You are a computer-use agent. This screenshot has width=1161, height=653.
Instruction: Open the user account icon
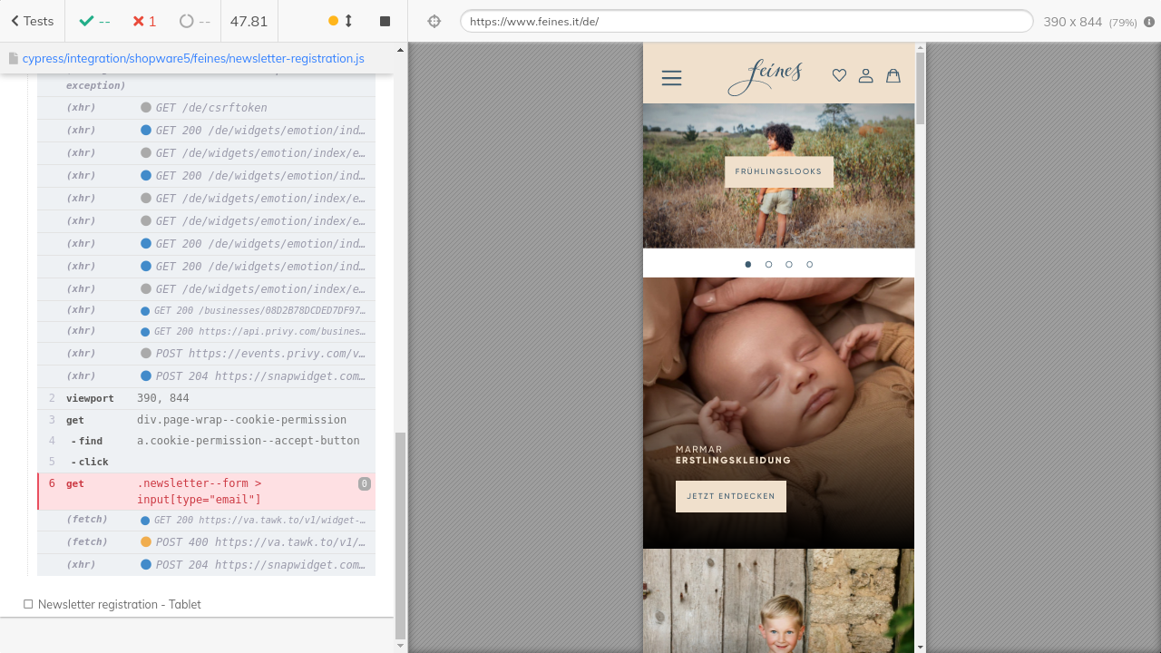click(865, 76)
